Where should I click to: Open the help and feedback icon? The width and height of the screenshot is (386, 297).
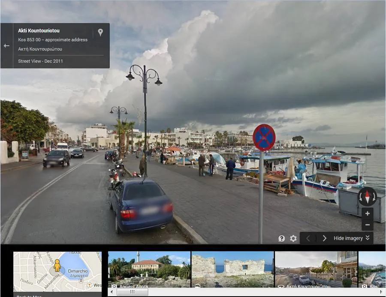[x=282, y=238]
